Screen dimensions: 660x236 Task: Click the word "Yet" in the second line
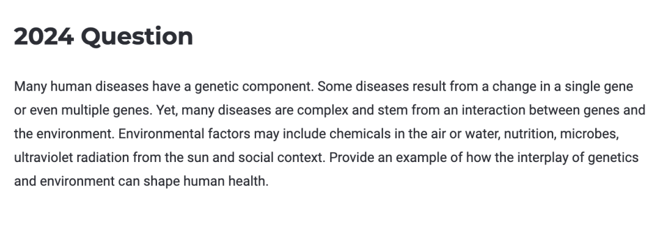[166, 111]
